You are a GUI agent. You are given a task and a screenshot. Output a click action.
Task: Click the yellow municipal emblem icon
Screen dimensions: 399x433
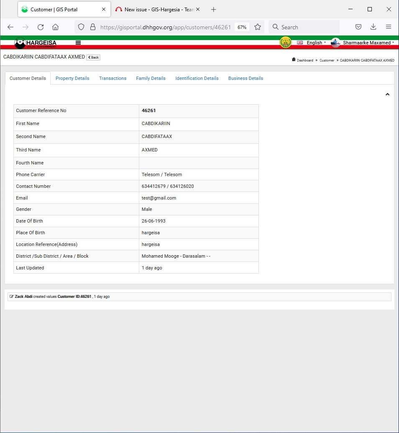pos(286,43)
